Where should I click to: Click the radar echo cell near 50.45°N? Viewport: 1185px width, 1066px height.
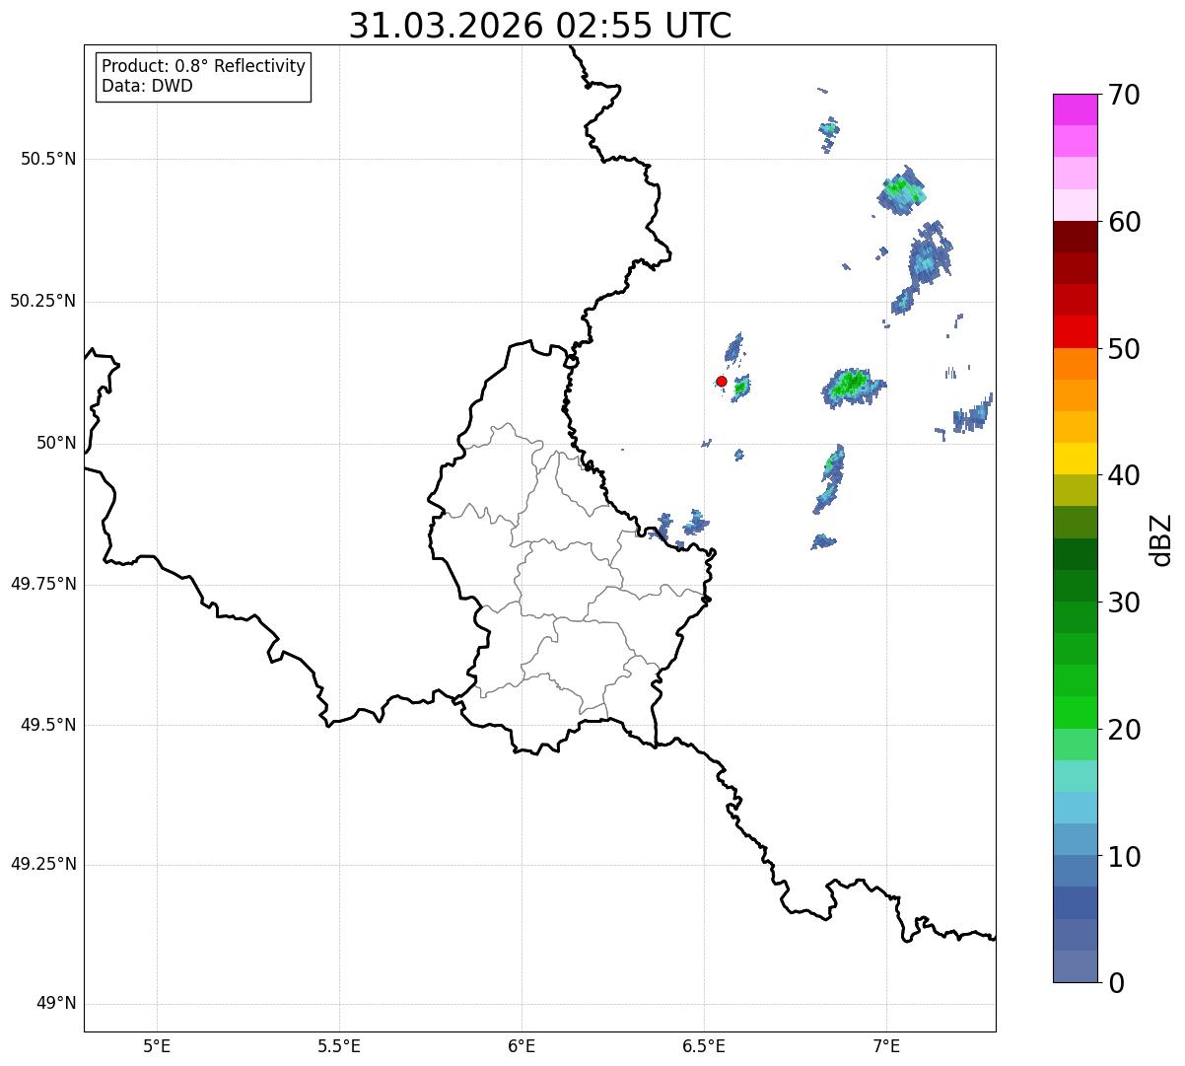(x=902, y=190)
